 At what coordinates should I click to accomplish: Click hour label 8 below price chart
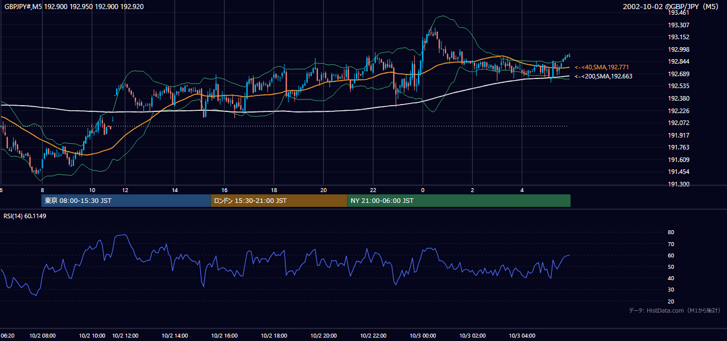[x=42, y=190]
